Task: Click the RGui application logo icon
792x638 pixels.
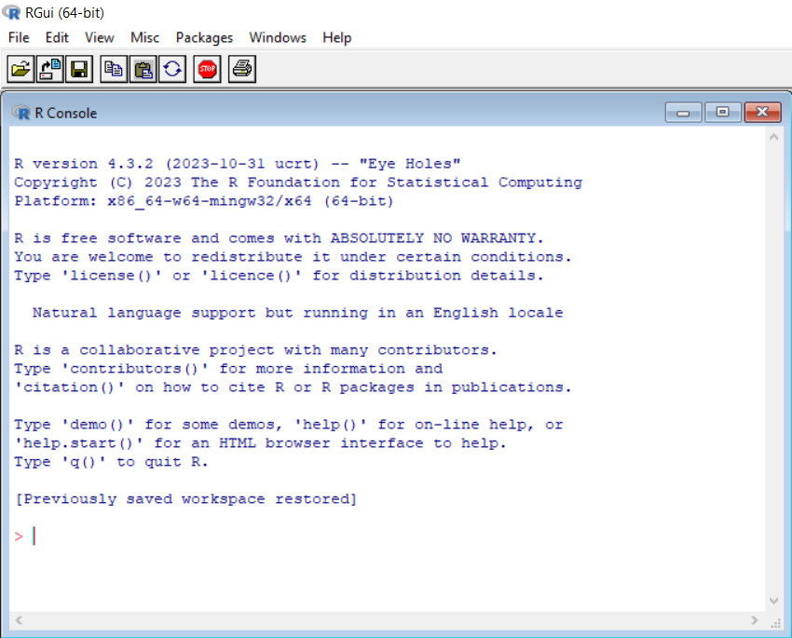Action: (x=11, y=12)
